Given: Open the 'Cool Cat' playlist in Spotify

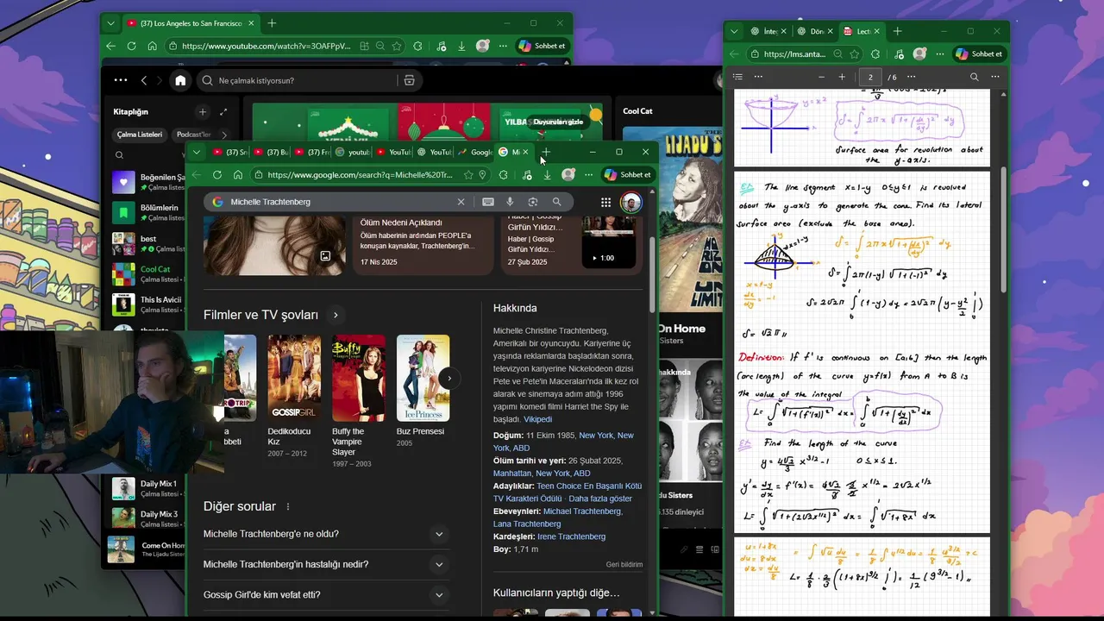Looking at the screenshot, I should (148, 274).
